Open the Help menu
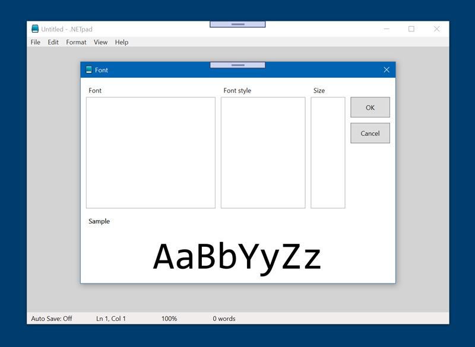 click(x=122, y=42)
